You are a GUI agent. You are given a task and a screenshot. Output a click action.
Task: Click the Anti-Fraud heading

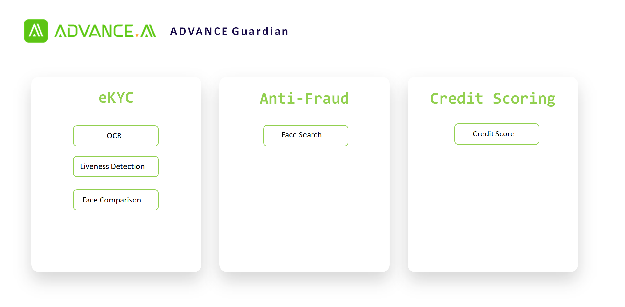coord(304,99)
